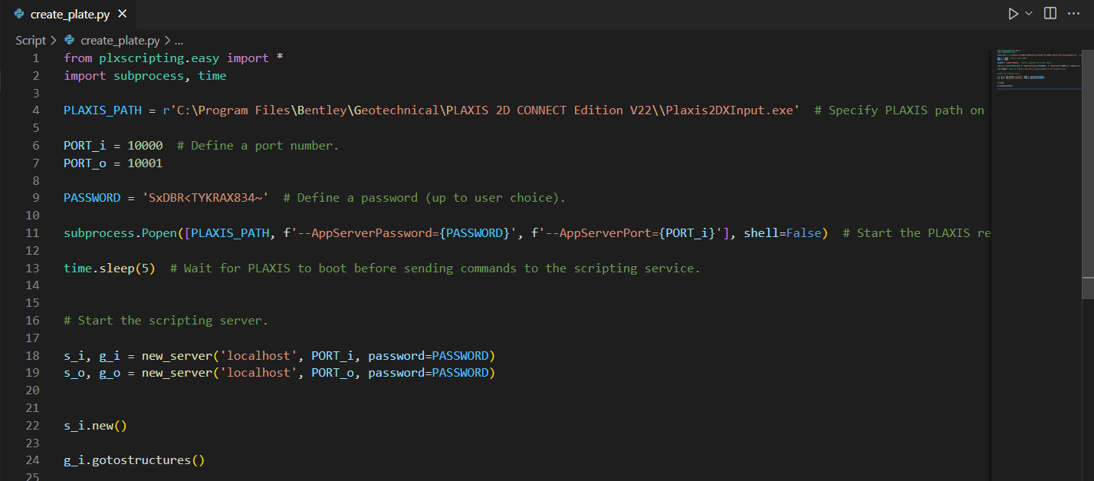Click the Python icon in the tab

tap(19, 14)
